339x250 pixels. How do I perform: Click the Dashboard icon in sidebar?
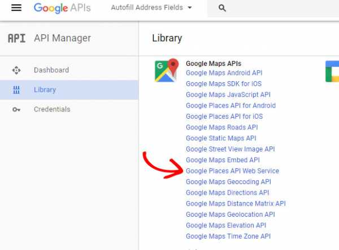pos(16,70)
